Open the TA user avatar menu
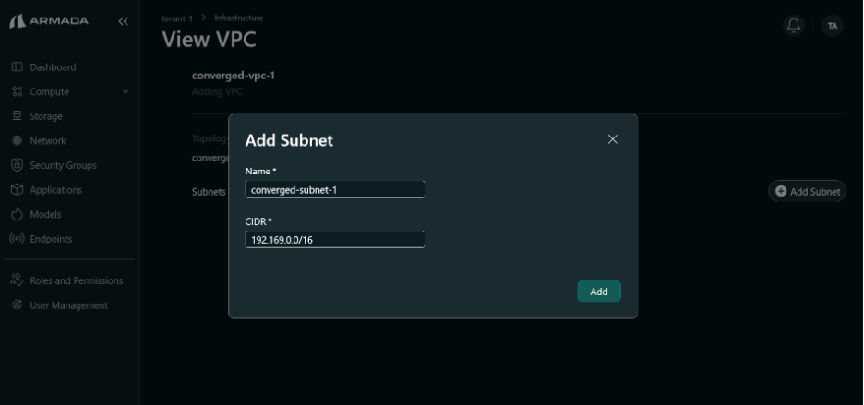 tap(832, 25)
